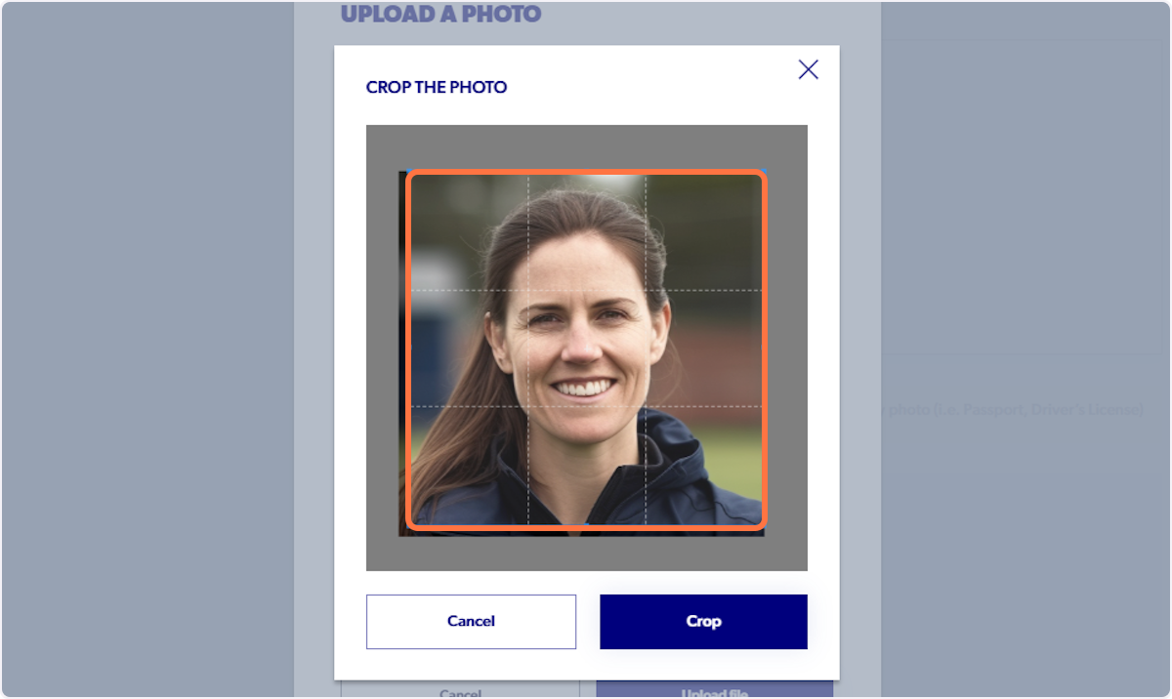Screen dimensions: 1172x699
Task: Click the lower-left cell of crop grid
Action: (470, 466)
